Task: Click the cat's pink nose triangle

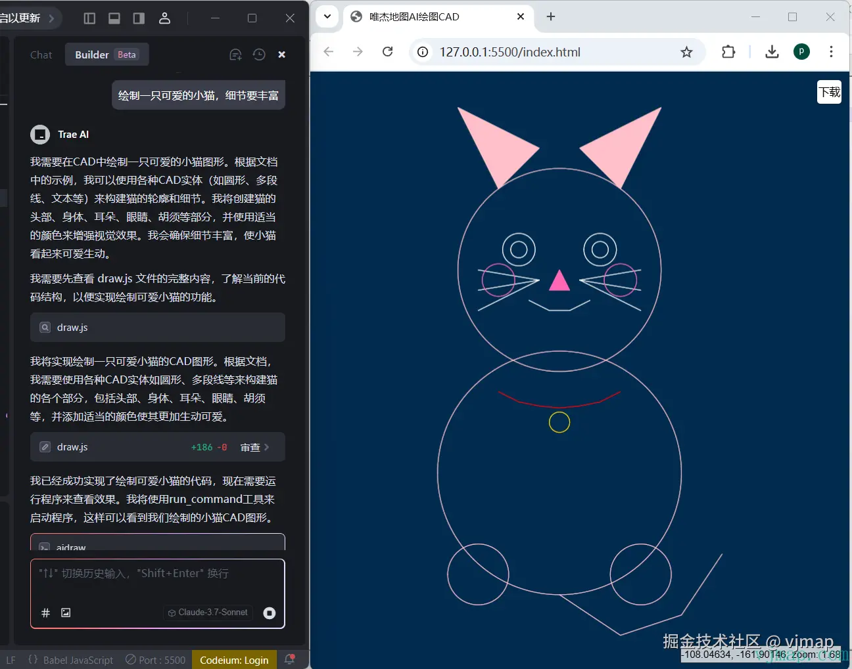Action: [559, 282]
